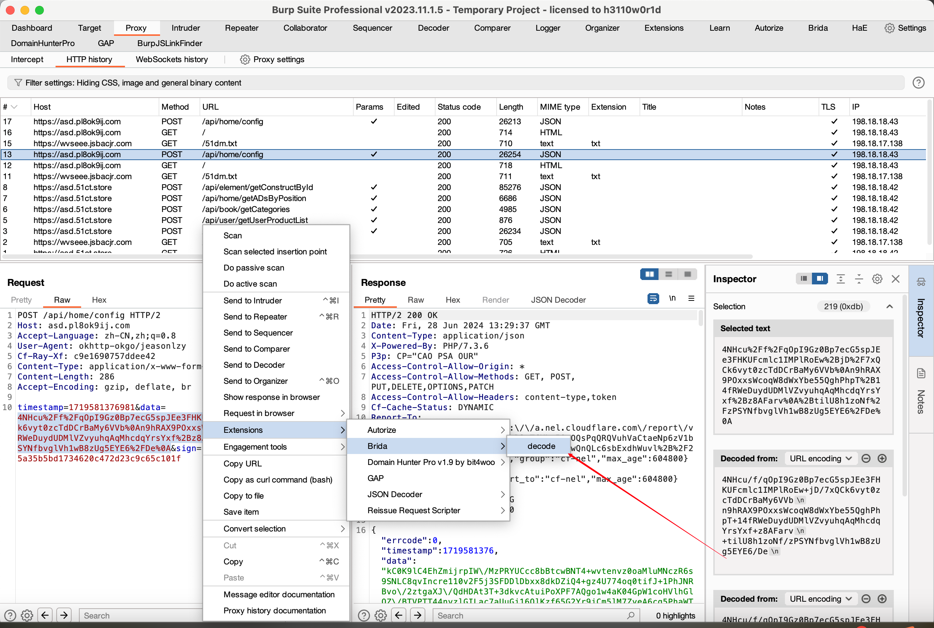Click the Proxy settings gear icon
This screenshot has width=934, height=628.
click(x=244, y=60)
